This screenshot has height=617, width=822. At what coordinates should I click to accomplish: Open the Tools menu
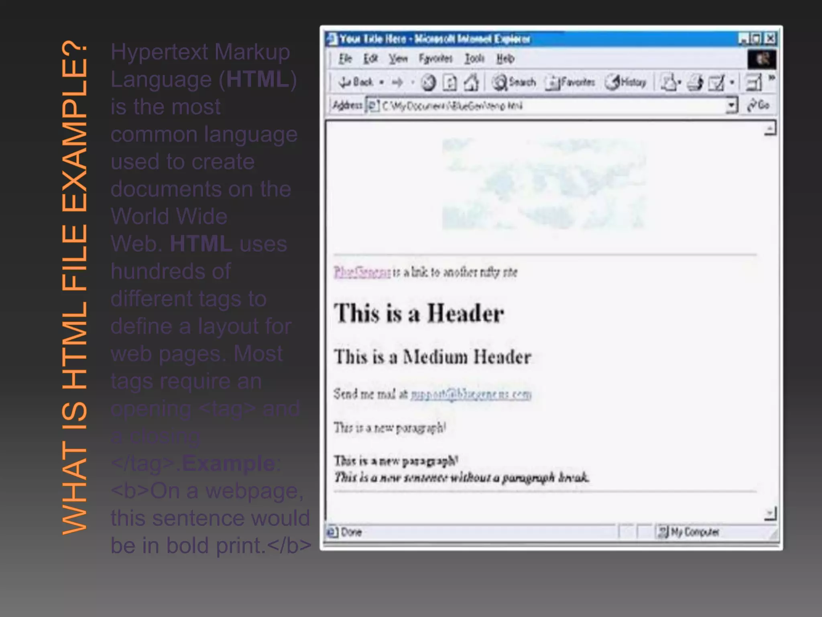(x=474, y=59)
